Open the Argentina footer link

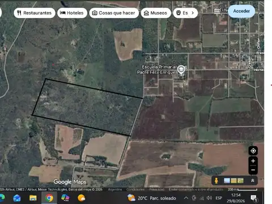(115, 189)
